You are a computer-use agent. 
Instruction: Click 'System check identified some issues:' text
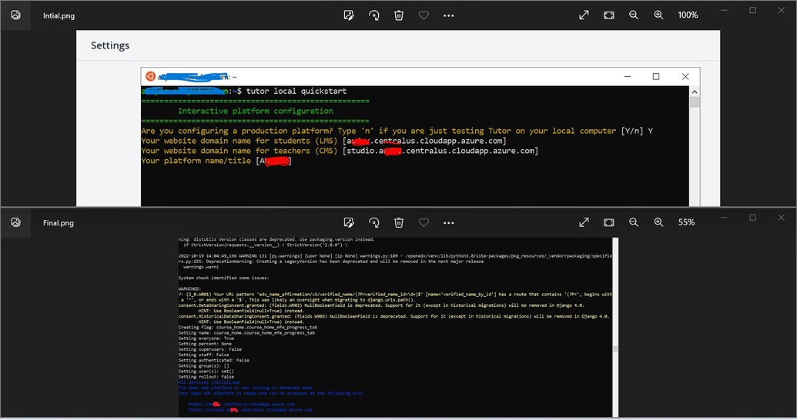point(223,278)
